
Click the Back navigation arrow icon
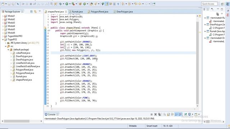click(x=140, y=4)
